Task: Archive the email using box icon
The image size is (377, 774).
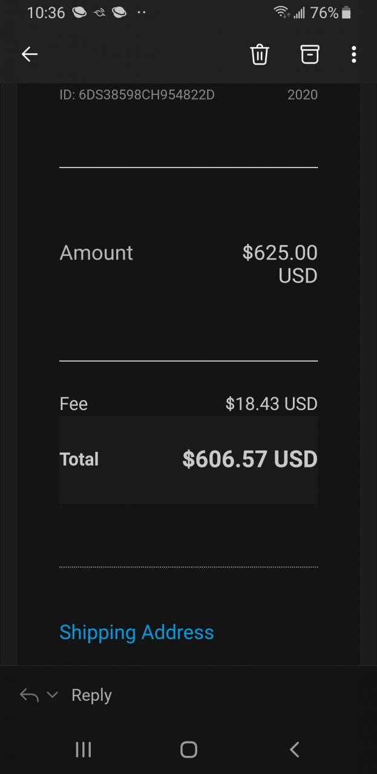Action: (309, 54)
